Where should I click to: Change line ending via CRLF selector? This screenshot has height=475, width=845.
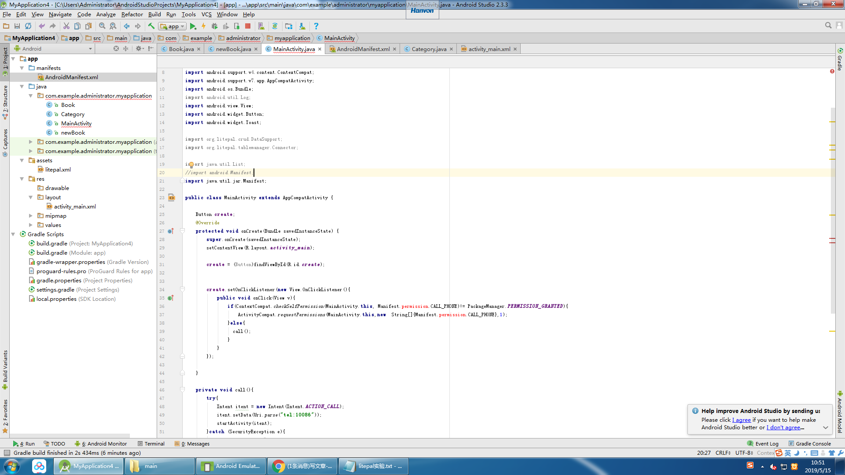pos(722,453)
